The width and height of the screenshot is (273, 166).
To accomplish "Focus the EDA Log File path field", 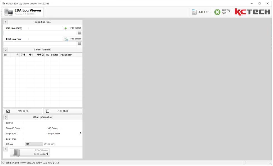I will coord(40,44).
